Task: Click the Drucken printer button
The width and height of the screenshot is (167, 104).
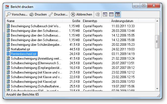Action: (38, 14)
